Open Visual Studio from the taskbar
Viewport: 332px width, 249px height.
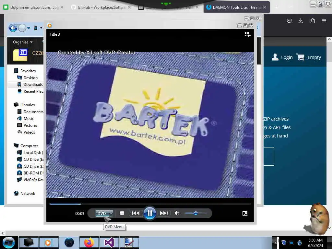pyautogui.click(x=109, y=243)
